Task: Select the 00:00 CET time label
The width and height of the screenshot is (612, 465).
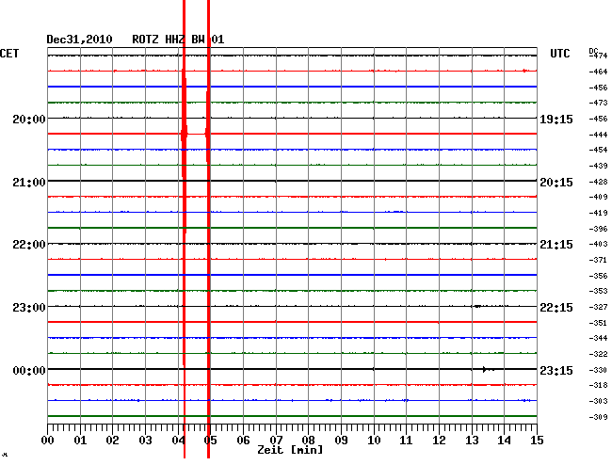Action: tap(29, 370)
